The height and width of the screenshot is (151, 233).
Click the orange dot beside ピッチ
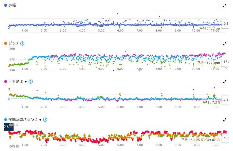click(6, 43)
